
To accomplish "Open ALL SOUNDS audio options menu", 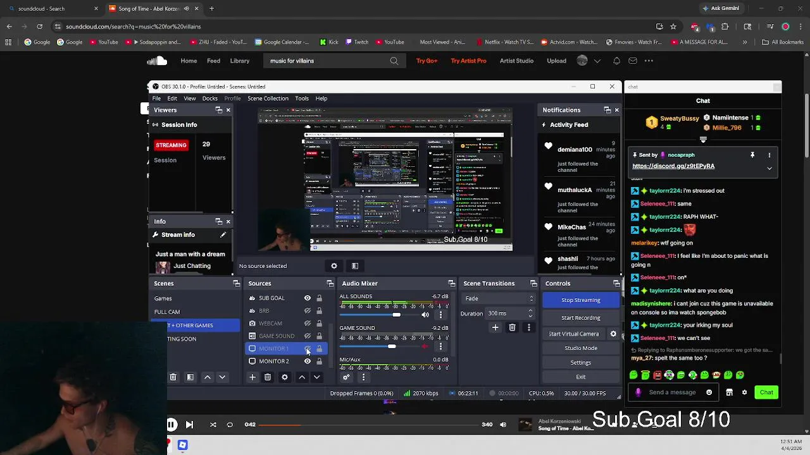I will coord(441,315).
